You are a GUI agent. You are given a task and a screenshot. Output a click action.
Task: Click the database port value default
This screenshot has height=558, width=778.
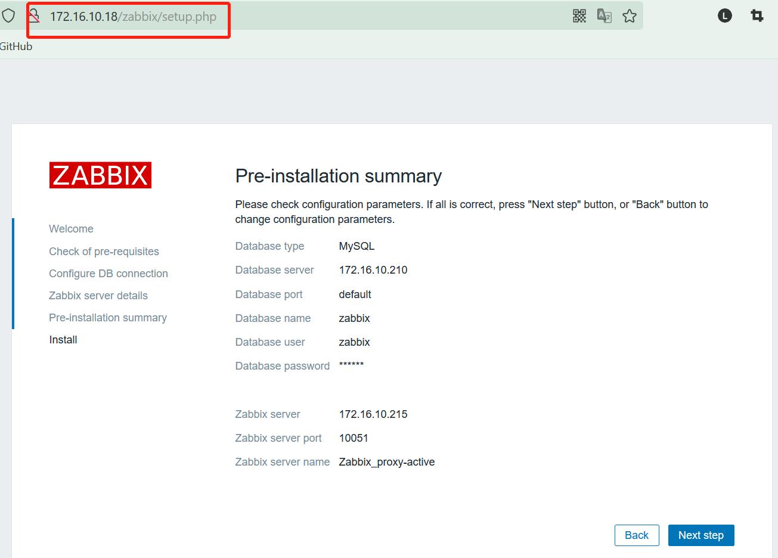355,294
